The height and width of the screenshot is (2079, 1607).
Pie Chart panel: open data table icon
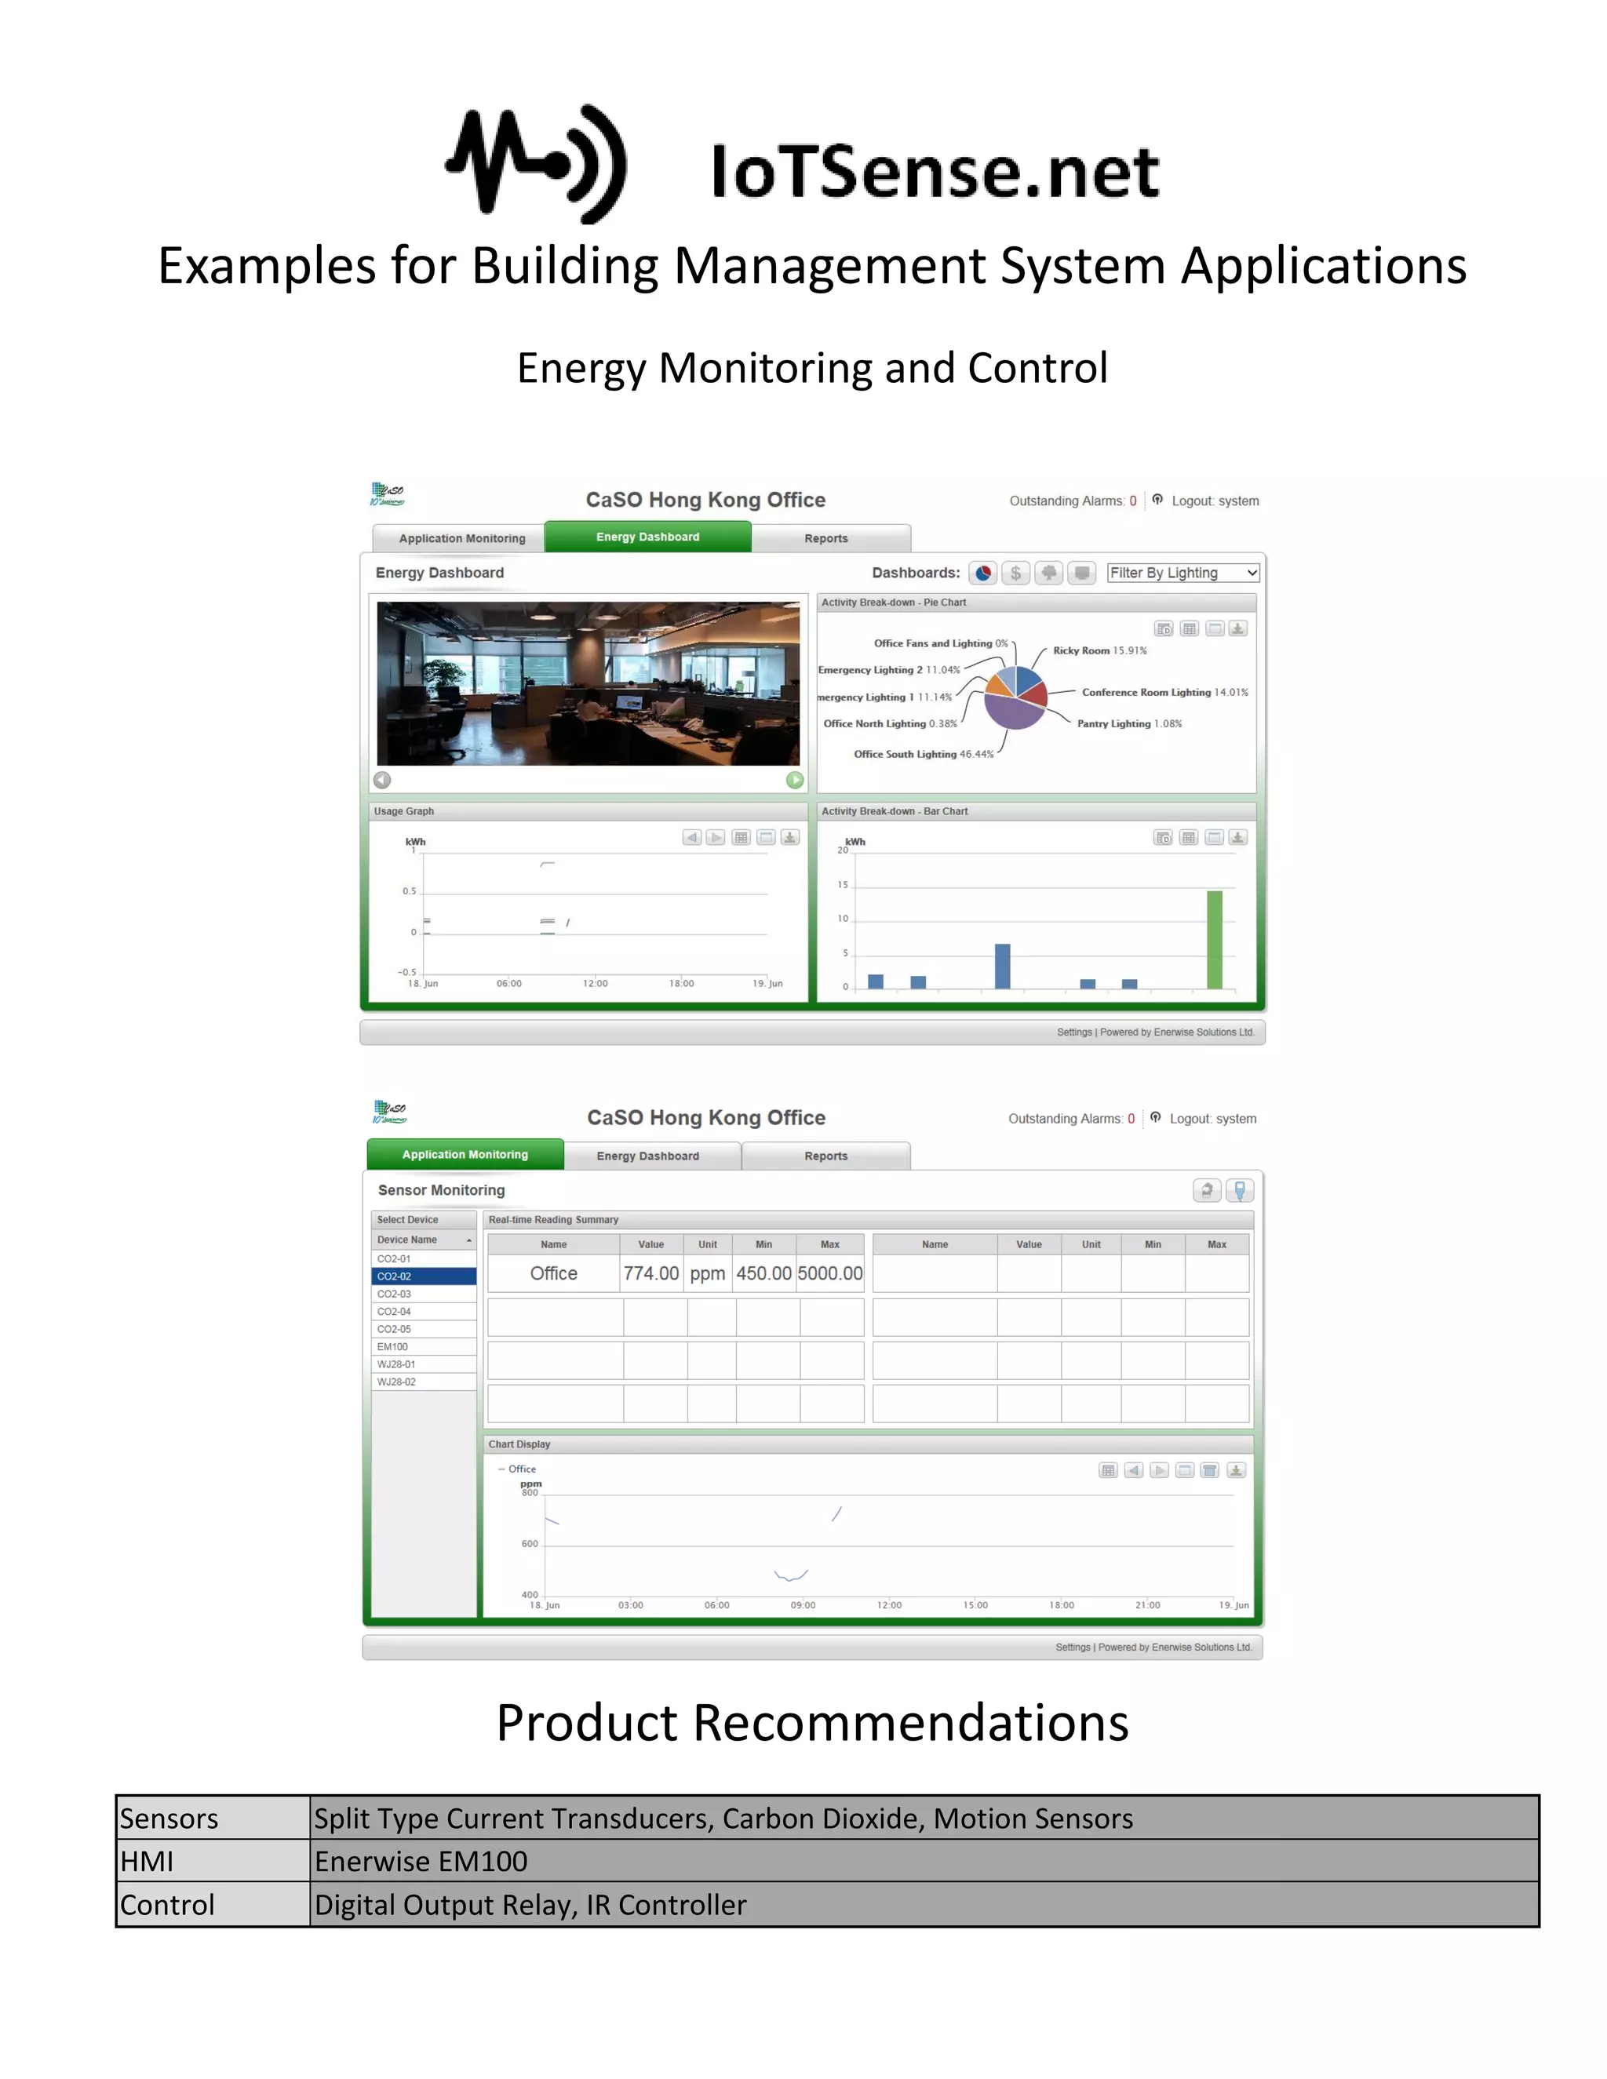tap(1189, 628)
